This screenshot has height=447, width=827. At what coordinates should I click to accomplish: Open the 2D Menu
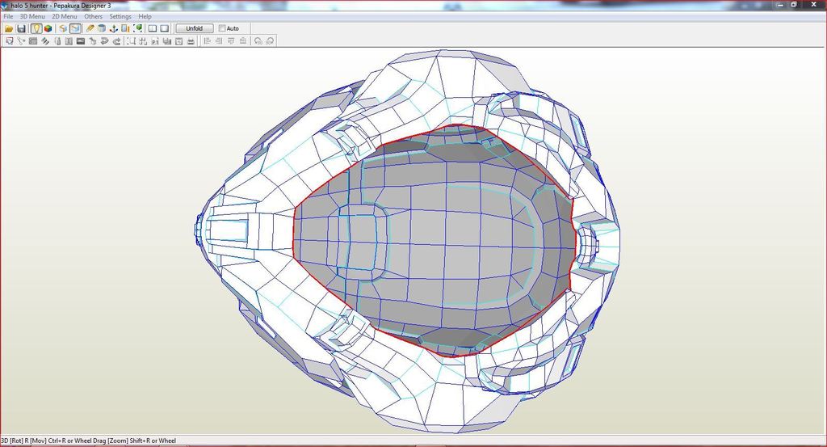[x=65, y=16]
